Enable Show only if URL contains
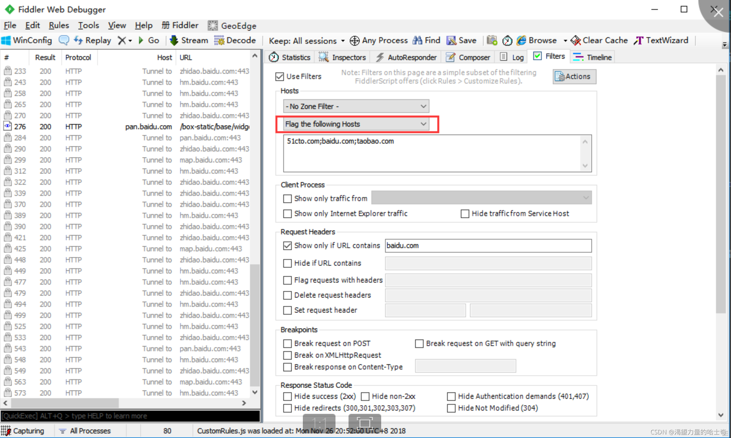 coord(287,245)
